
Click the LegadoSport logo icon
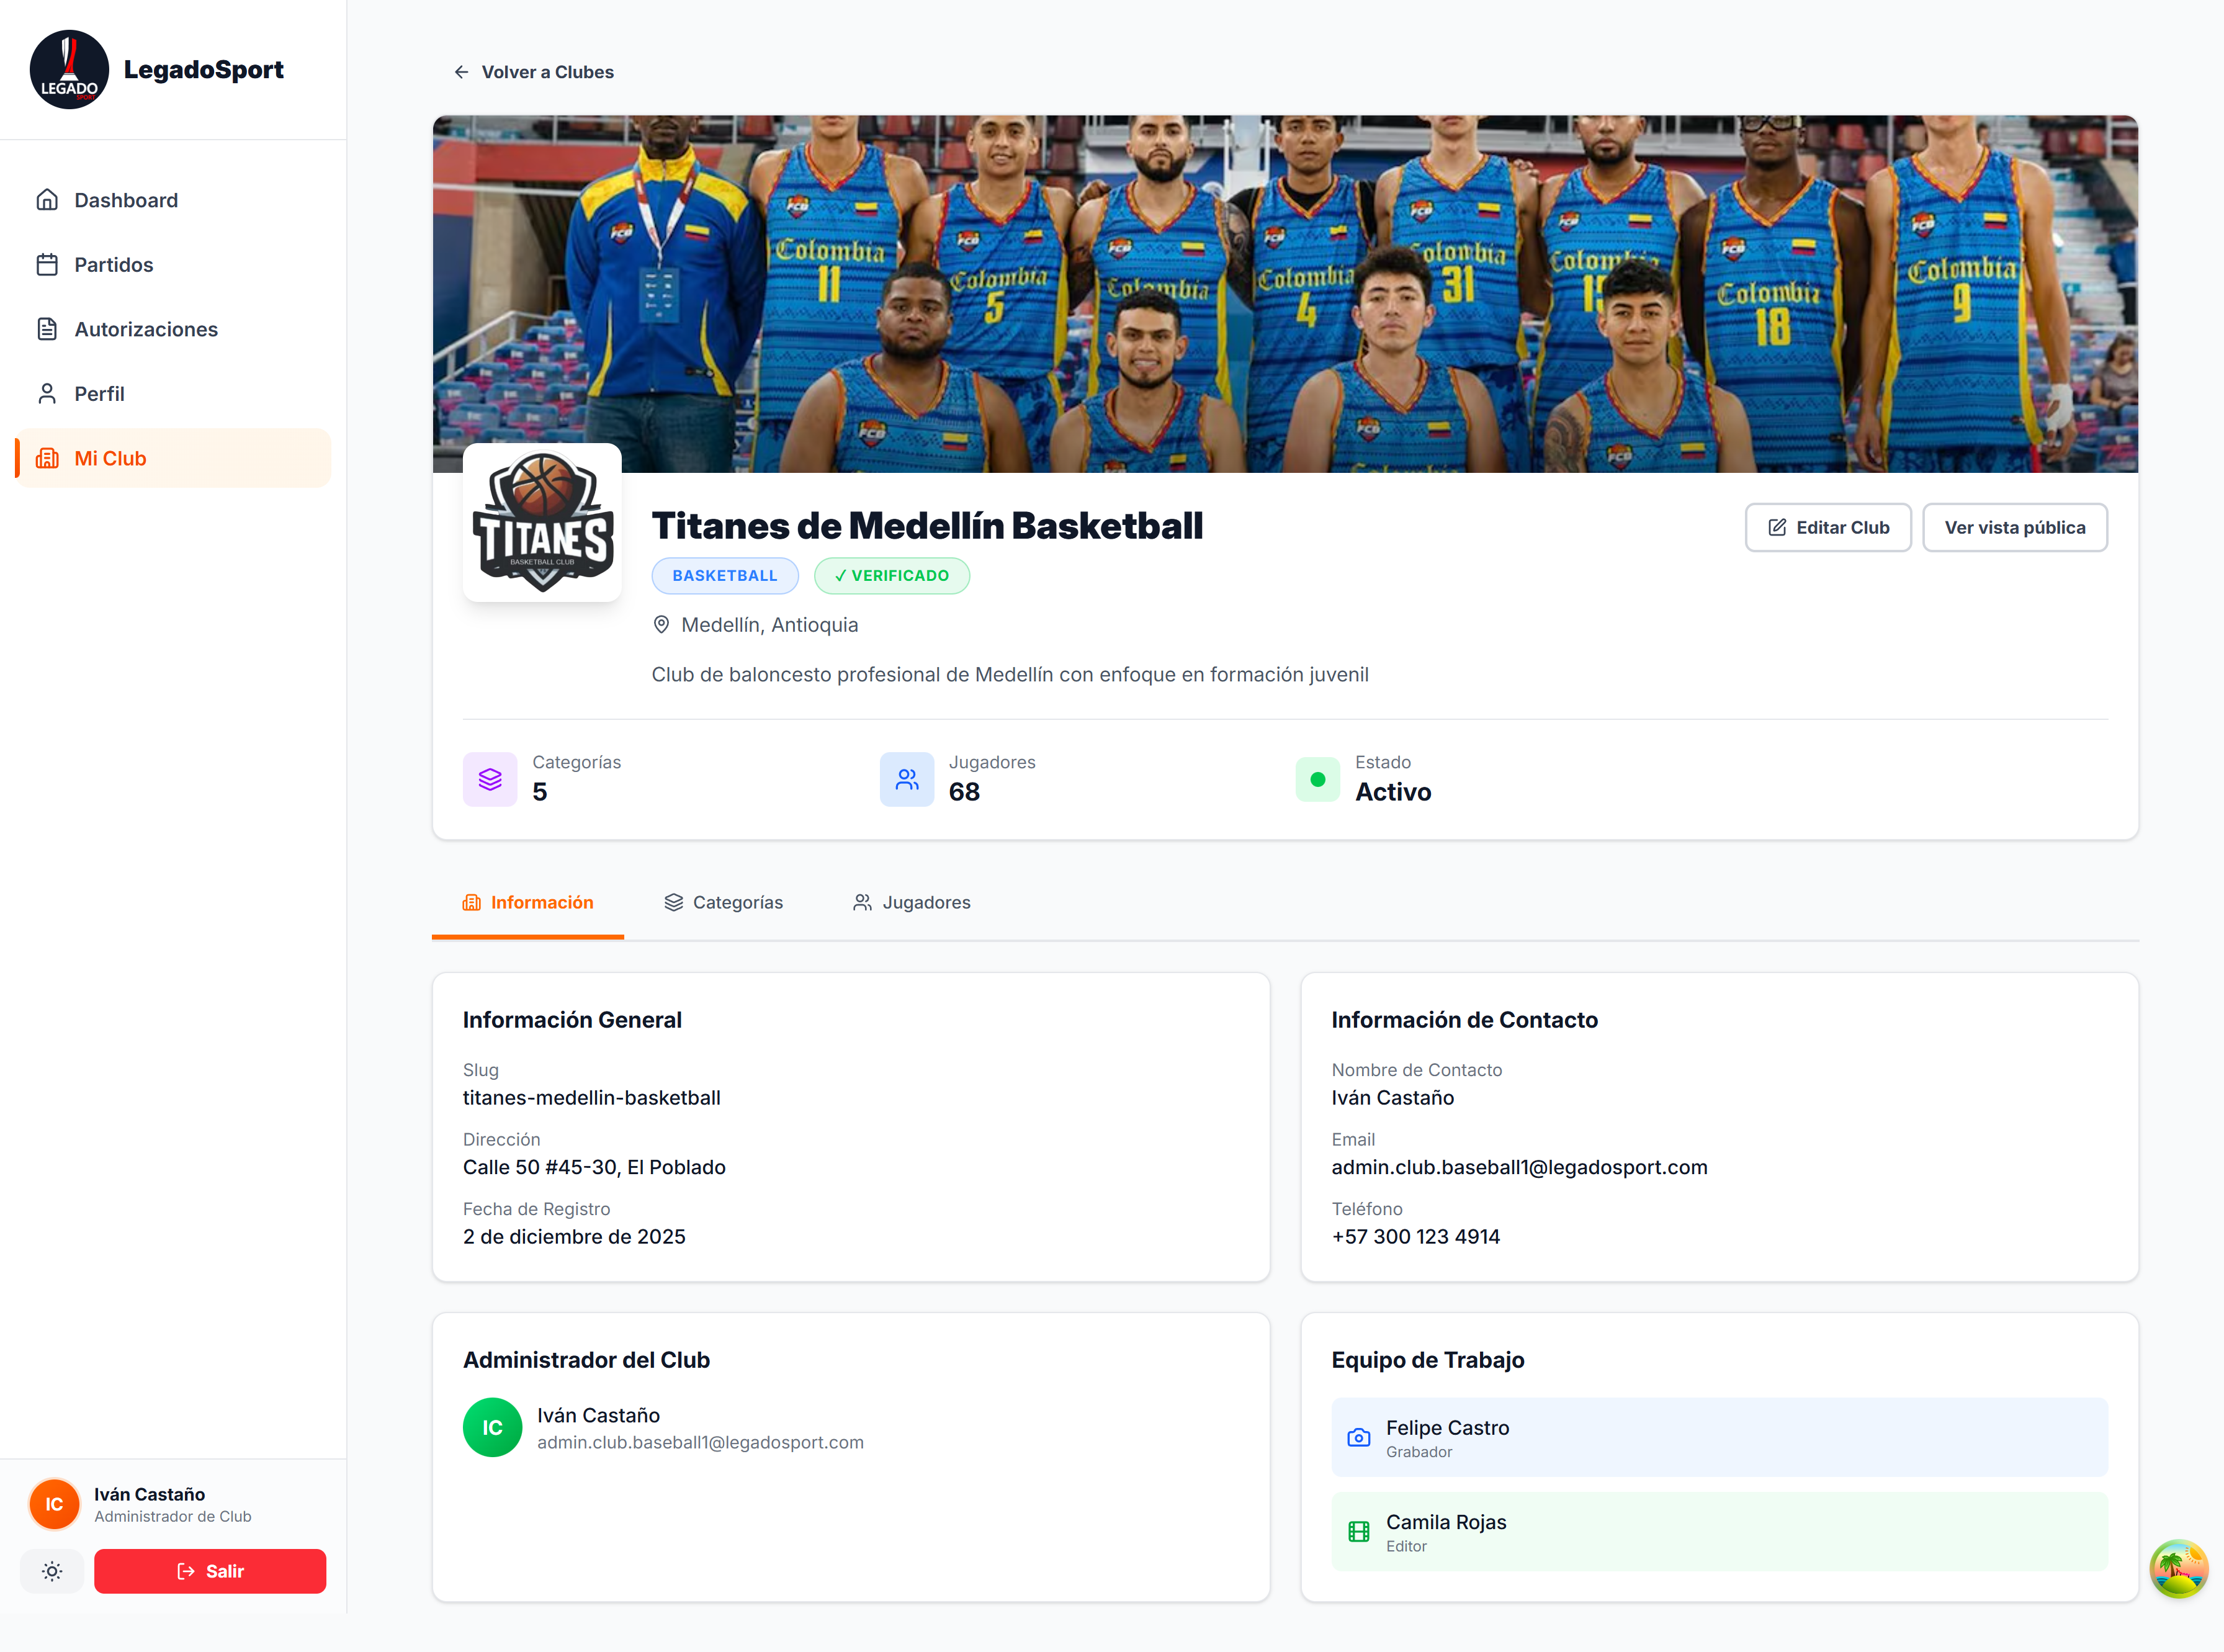pyautogui.click(x=69, y=69)
